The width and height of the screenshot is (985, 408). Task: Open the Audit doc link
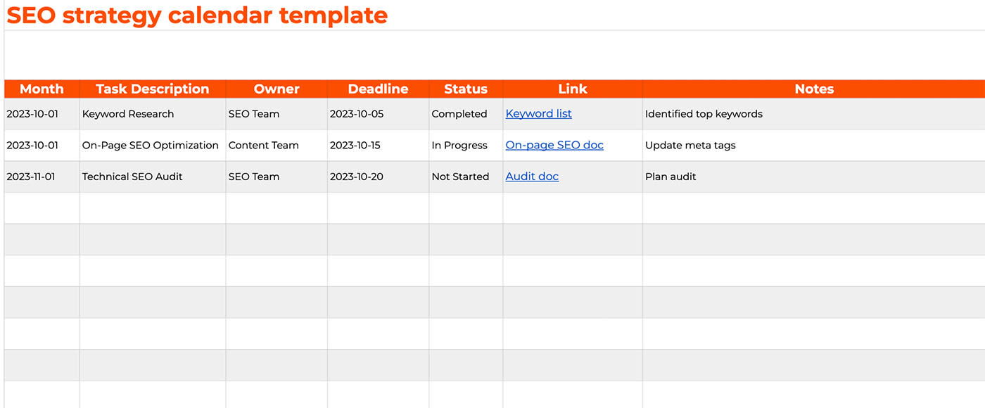[x=532, y=177]
